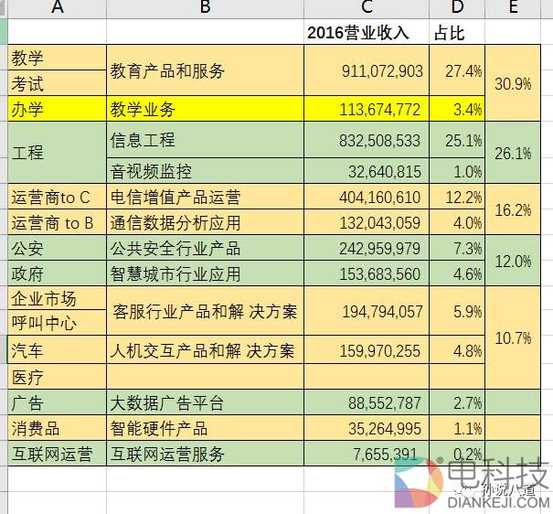
Task: Select the merged 26.1% total cell
Action: (x=512, y=154)
